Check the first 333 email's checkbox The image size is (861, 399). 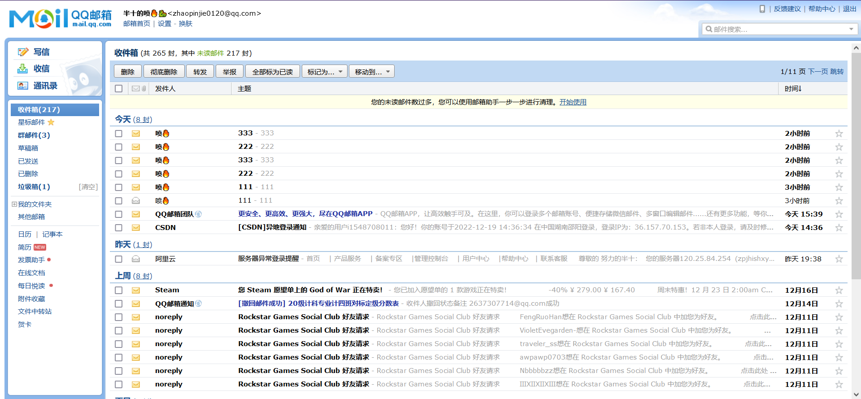point(118,134)
